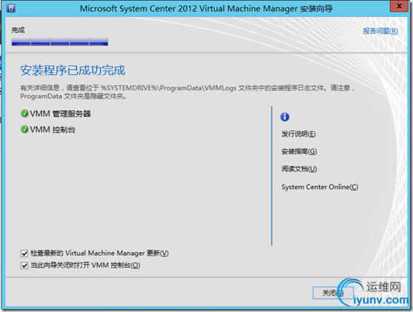Click the blue information icon

point(285,117)
